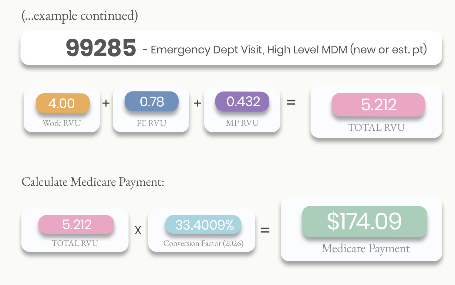The width and height of the screenshot is (455, 285).
Task: Click the Work RVU label
Action: pos(62,123)
